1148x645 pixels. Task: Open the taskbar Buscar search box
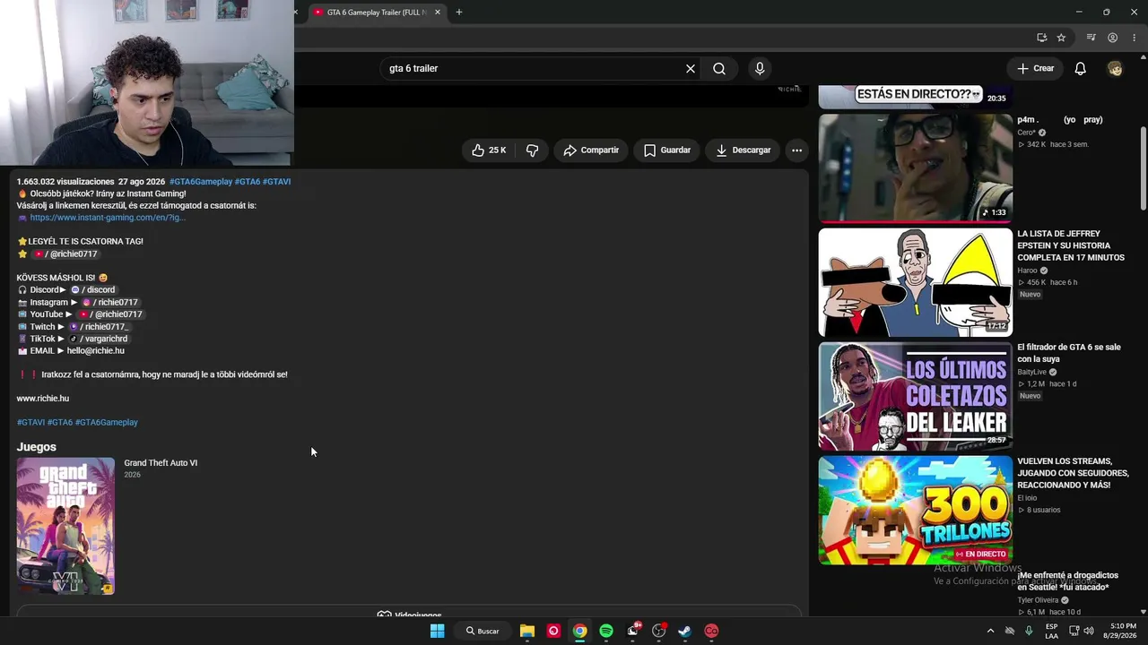click(483, 631)
